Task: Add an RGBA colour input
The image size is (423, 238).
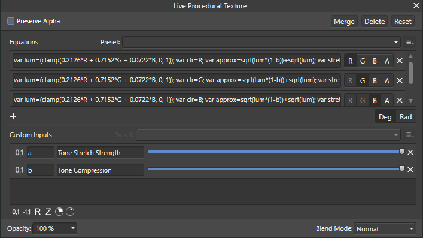Action: pos(70,212)
